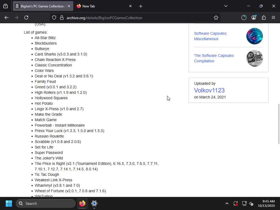The width and height of the screenshot is (280, 210).
Task: Open Software Capsules: Miscellaneous link
Action: [x=211, y=36]
